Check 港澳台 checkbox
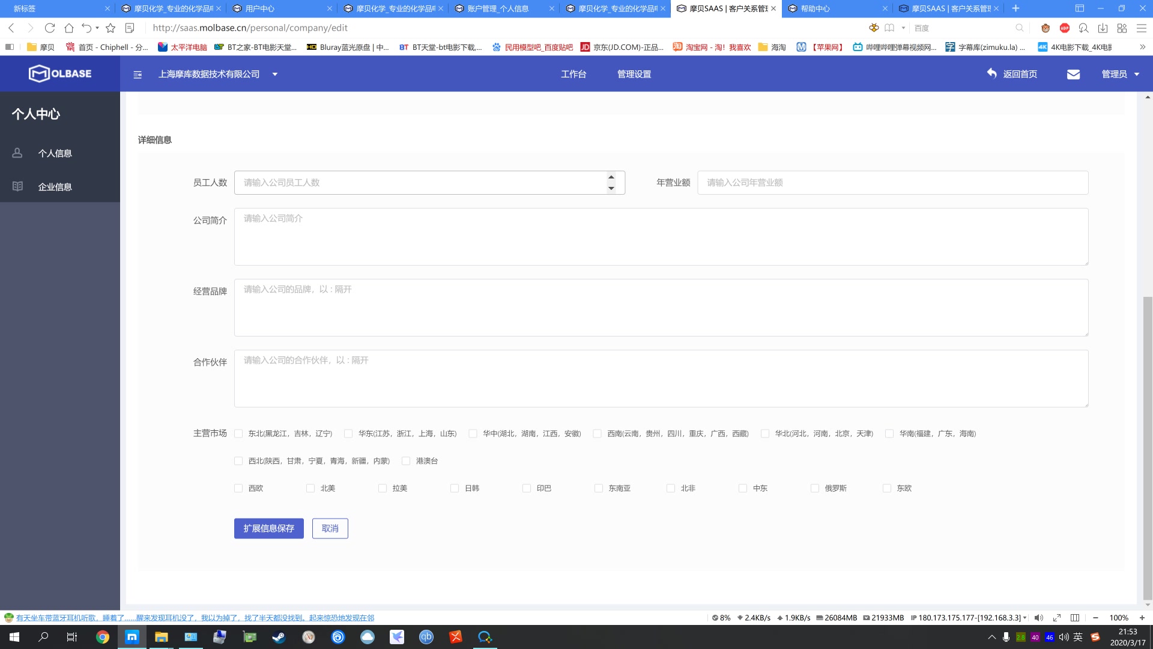The image size is (1153, 649). (406, 461)
